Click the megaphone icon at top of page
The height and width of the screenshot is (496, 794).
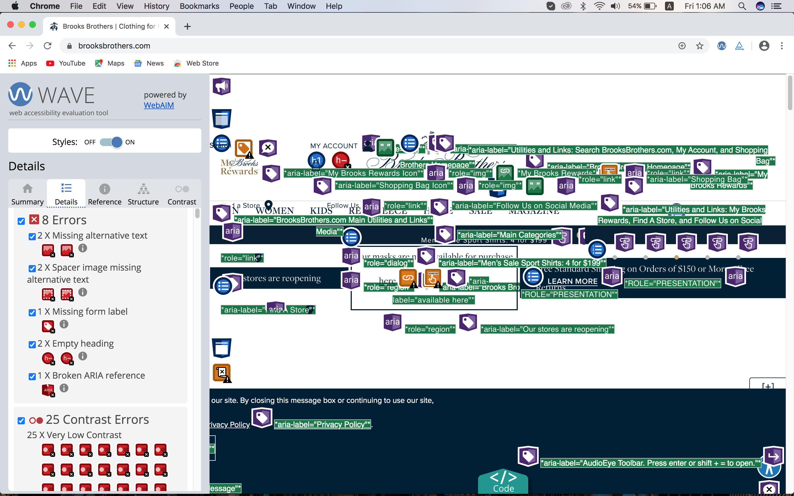(x=222, y=87)
